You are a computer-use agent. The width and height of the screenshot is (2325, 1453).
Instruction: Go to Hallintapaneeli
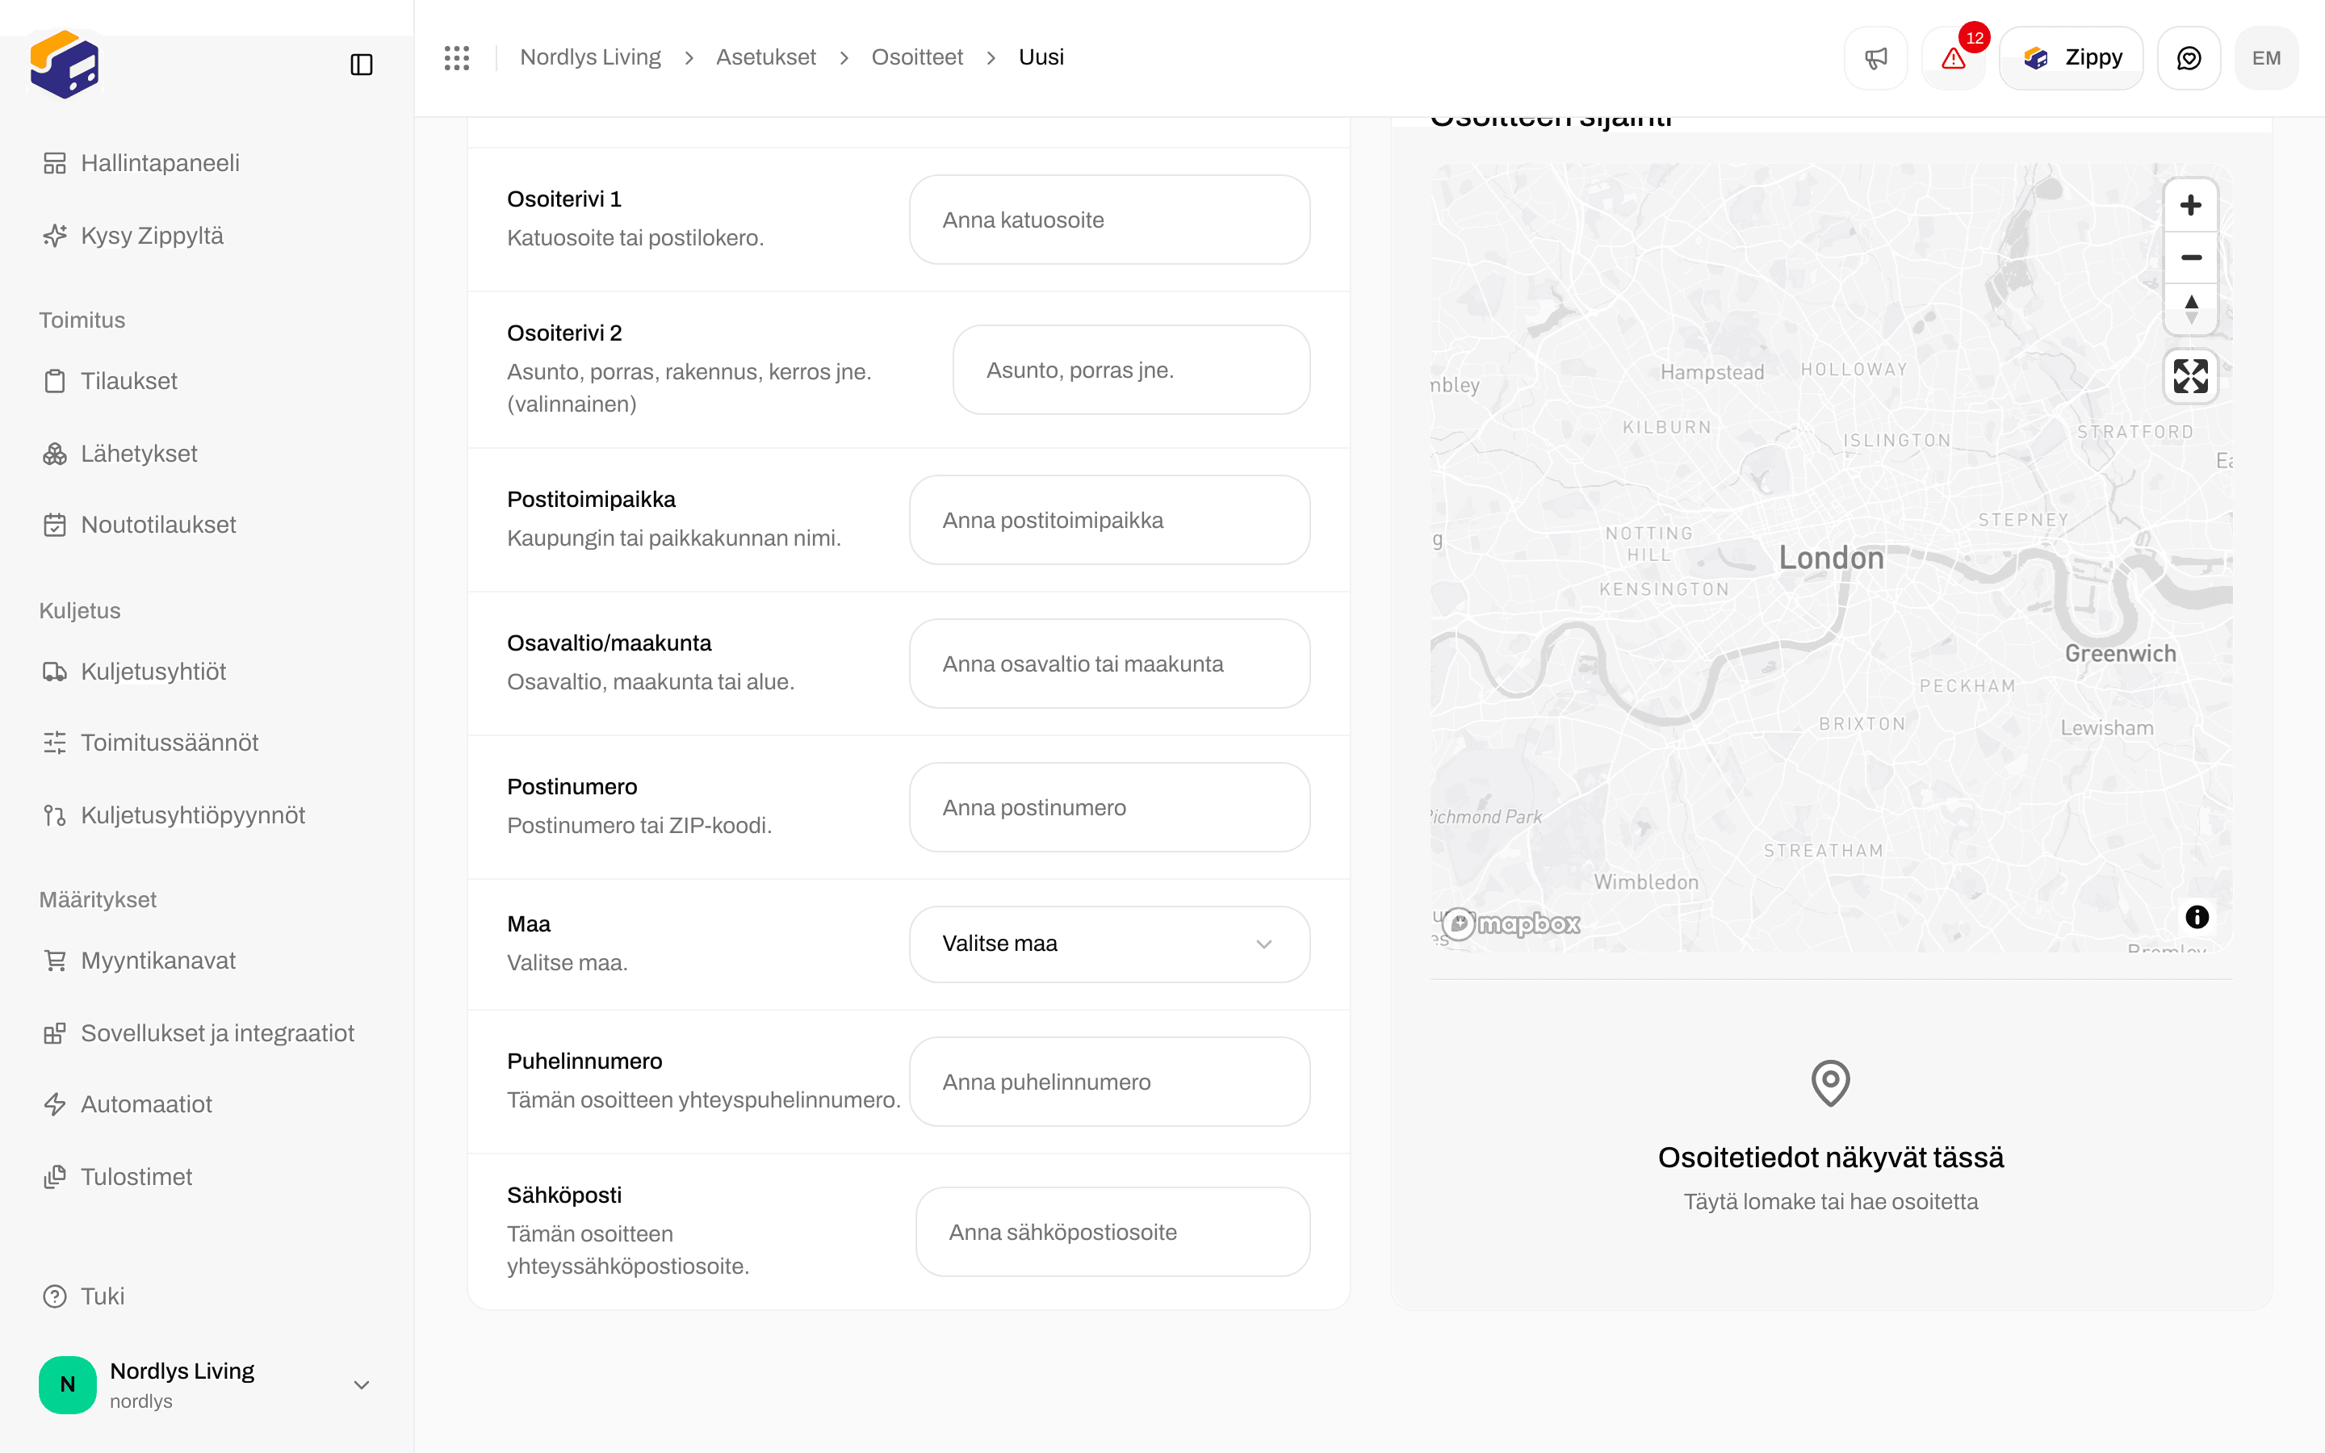point(207,163)
